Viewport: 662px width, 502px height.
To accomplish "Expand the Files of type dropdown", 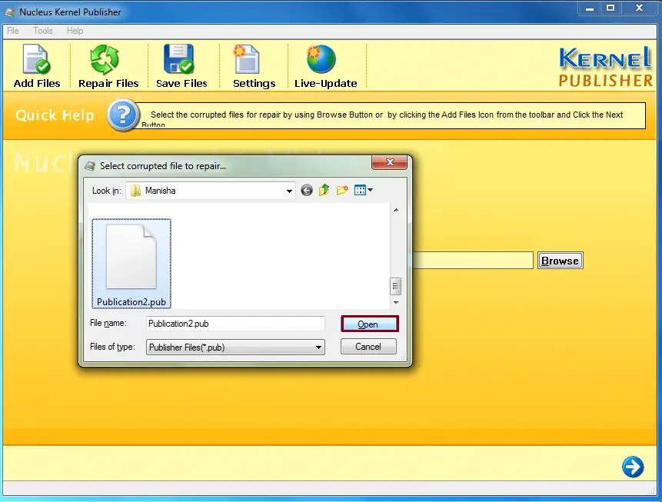I will click(x=318, y=347).
